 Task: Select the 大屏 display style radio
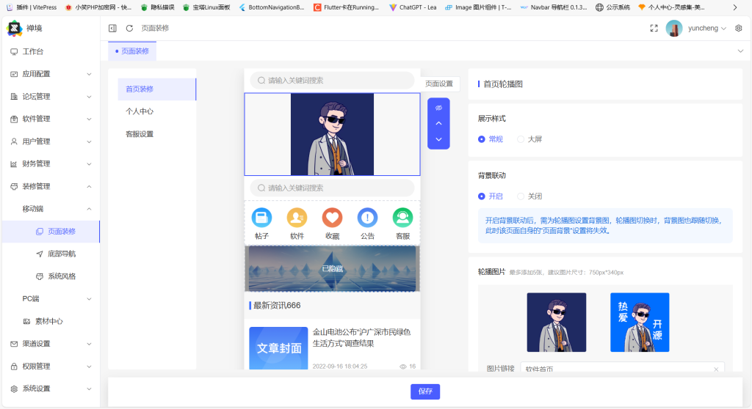pyautogui.click(x=521, y=139)
